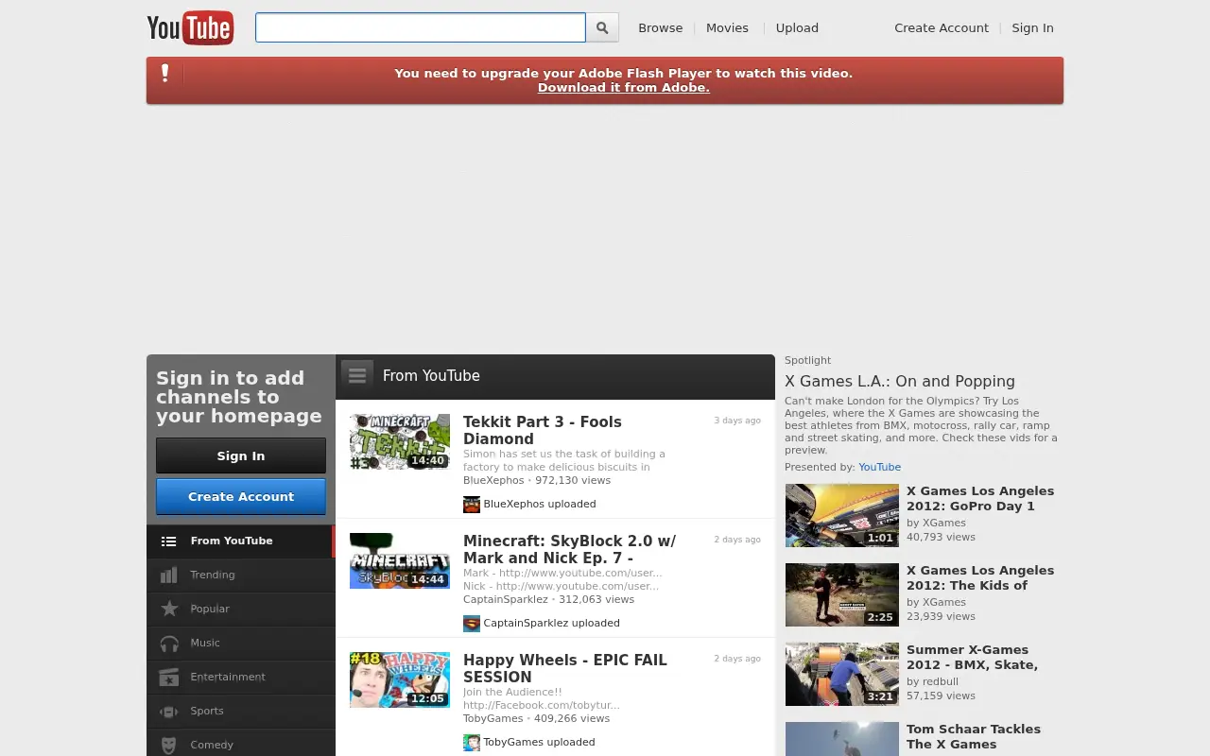Open the guide menu icon beside From YouTube
The width and height of the screenshot is (1210, 756).
point(357,375)
